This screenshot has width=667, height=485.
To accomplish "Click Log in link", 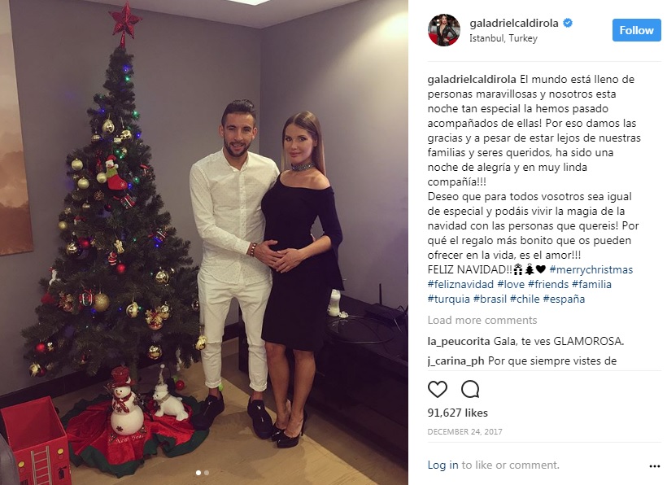I will point(442,465).
